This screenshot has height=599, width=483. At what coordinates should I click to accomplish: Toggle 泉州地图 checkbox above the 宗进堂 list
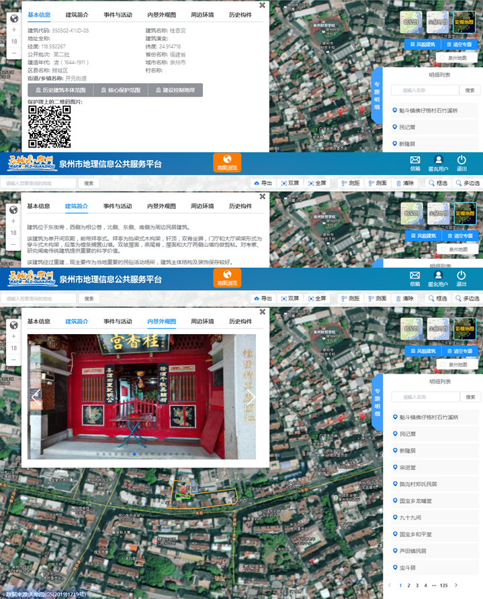[x=457, y=364]
